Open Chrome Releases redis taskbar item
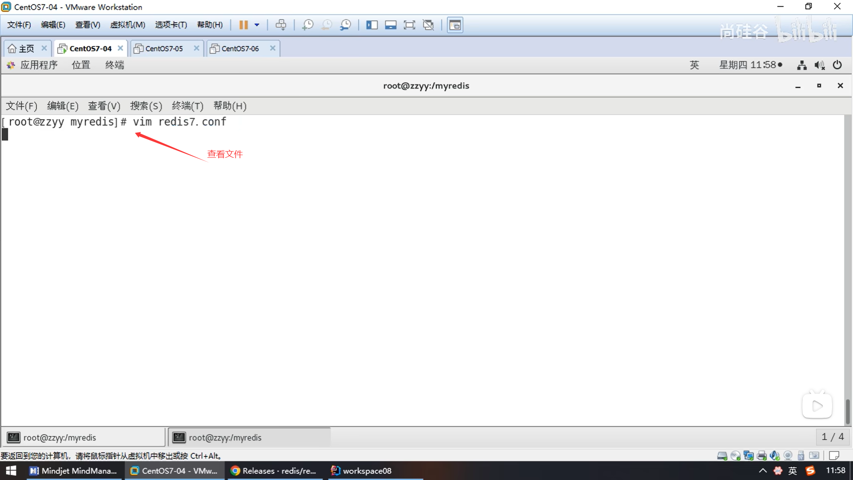Screen dimensions: 853x480 tap(274, 471)
